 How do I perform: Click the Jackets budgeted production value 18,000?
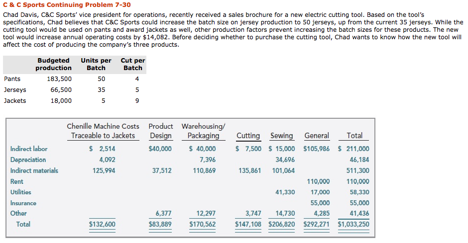[x=61, y=101]
